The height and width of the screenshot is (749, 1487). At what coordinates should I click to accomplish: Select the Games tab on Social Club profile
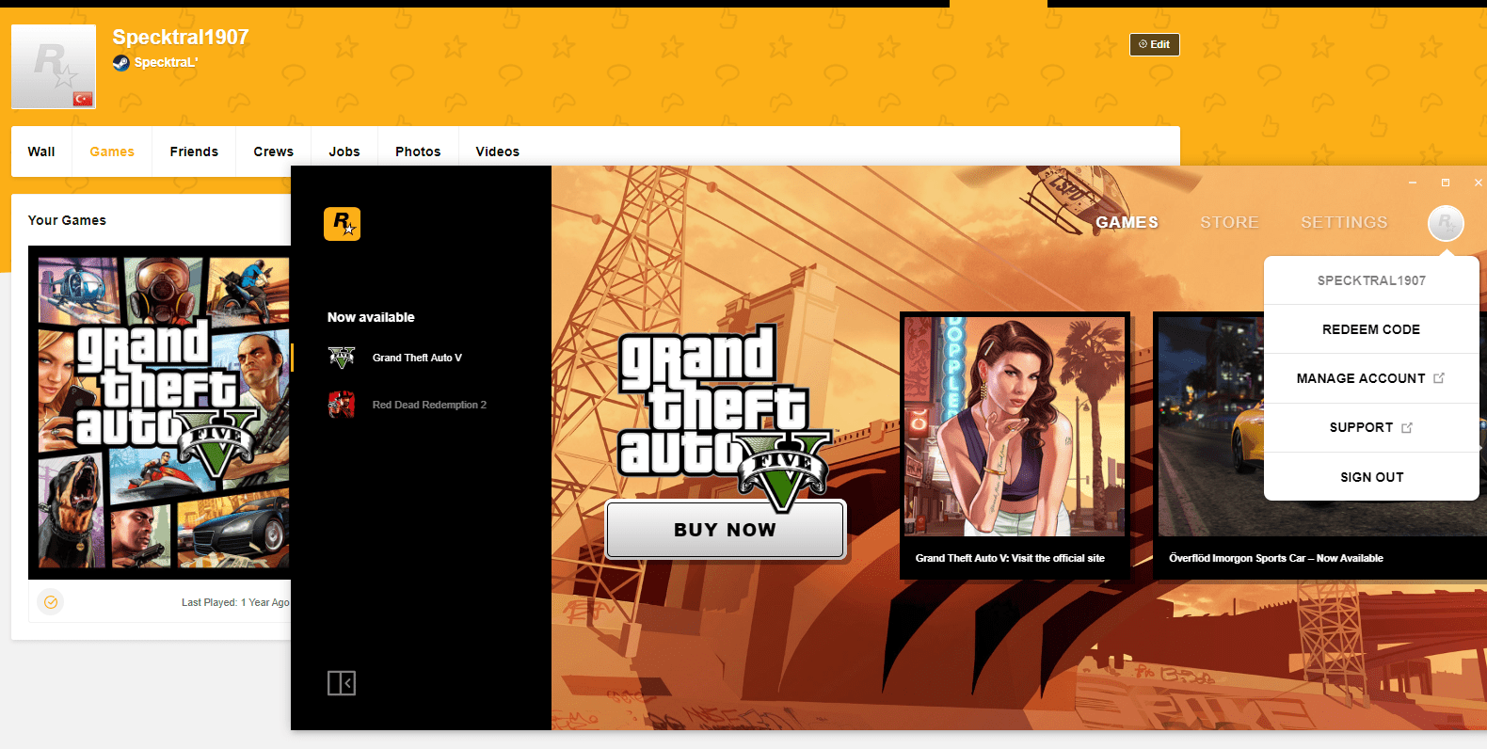click(x=112, y=151)
